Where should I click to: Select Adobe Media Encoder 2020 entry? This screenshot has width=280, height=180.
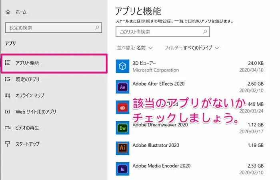190,169
